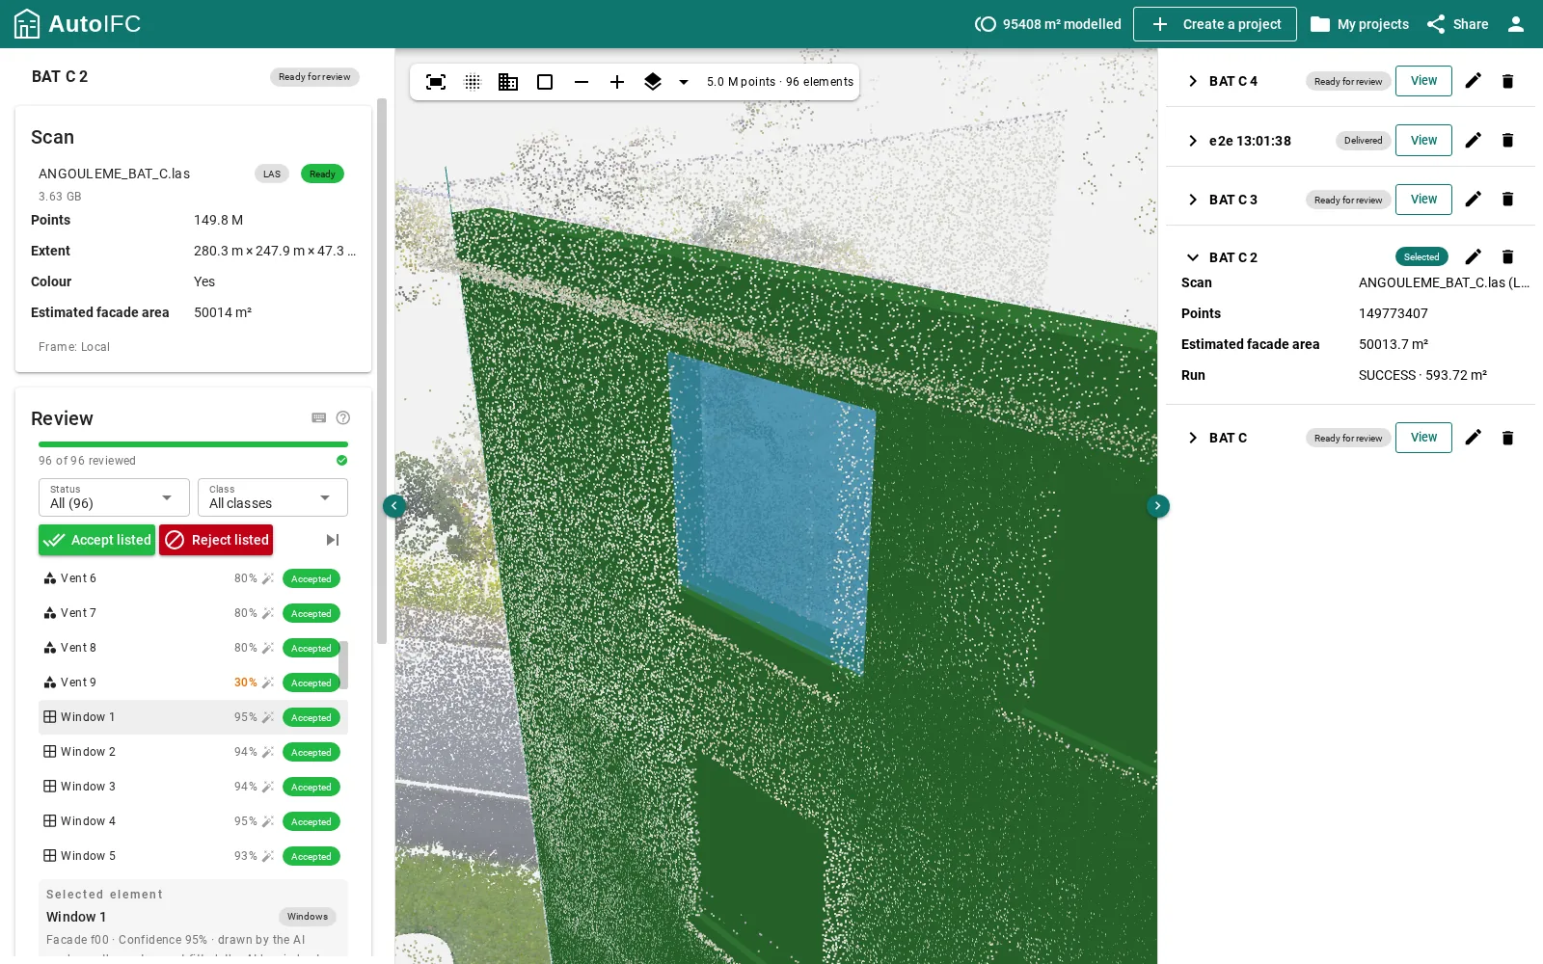Edit the e2e 13:01:38 project
This screenshot has height=964, width=1543.
[1474, 141]
